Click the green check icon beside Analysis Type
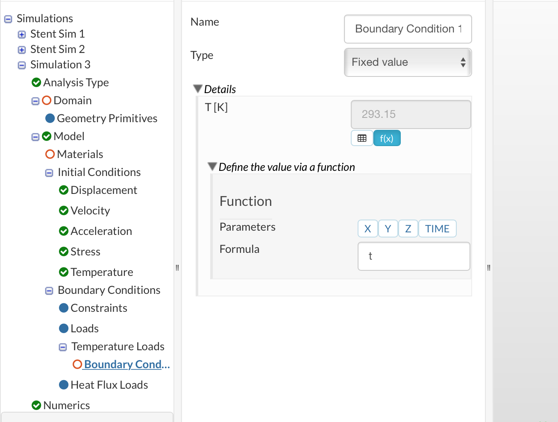Image resolution: width=558 pixels, height=422 pixels. point(37,82)
